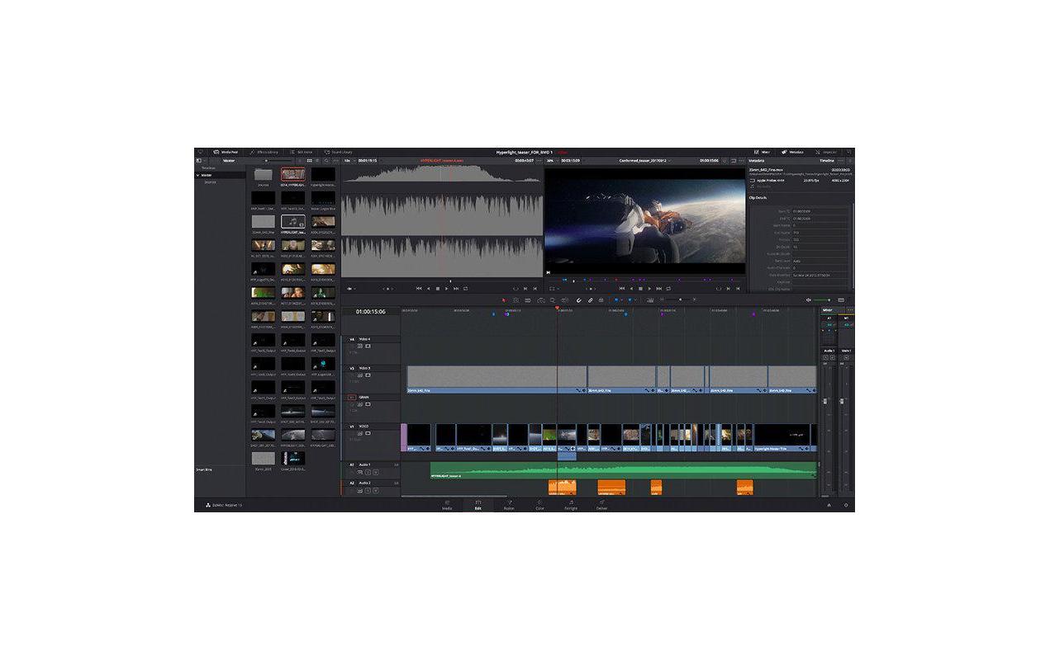Set mark in point on source viewer
This screenshot has width=1050, height=660.
(525, 288)
